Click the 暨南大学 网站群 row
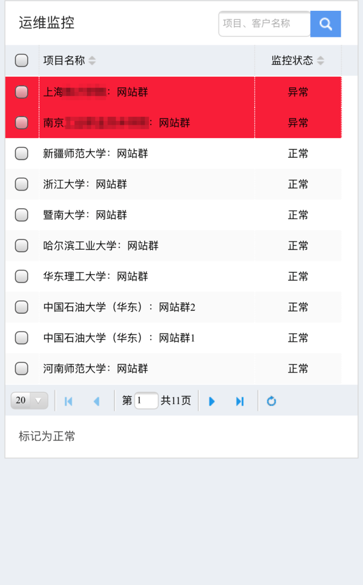363x585 pixels. coord(85,215)
